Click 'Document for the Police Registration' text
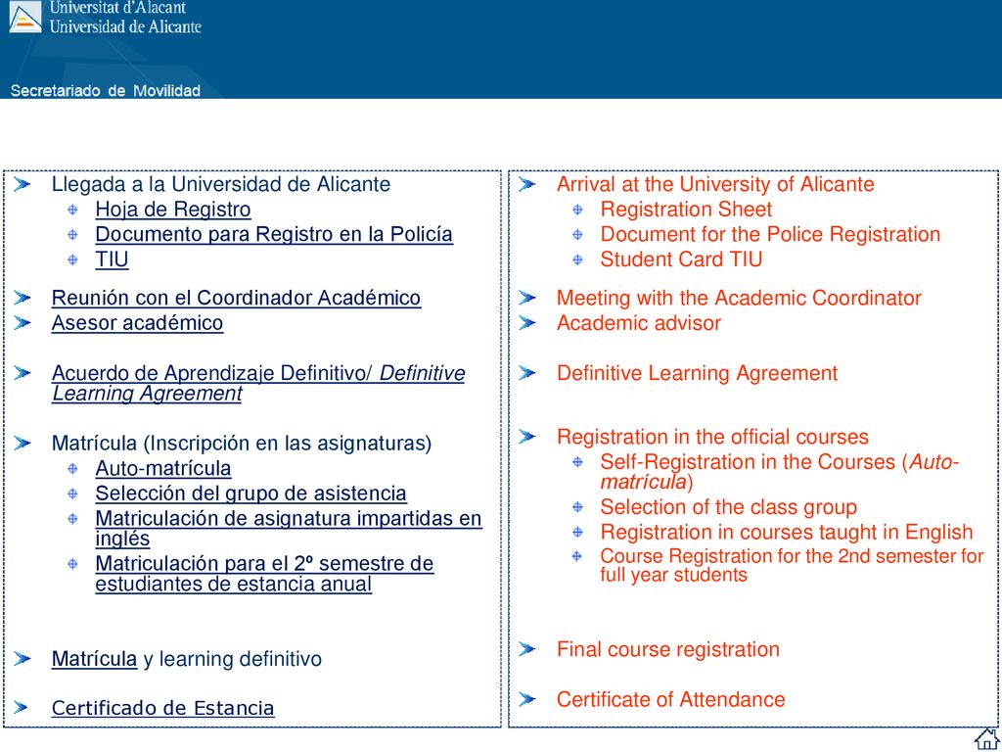This screenshot has height=752, width=1002. [x=770, y=235]
